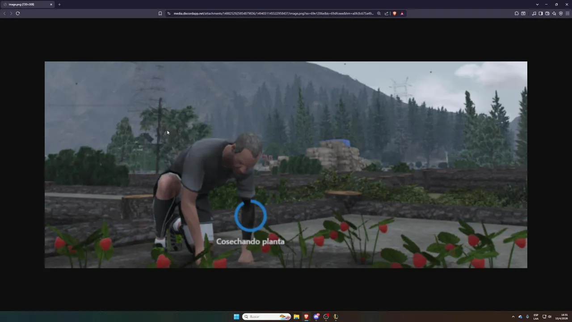Reload the page with the refresh icon

point(18,13)
